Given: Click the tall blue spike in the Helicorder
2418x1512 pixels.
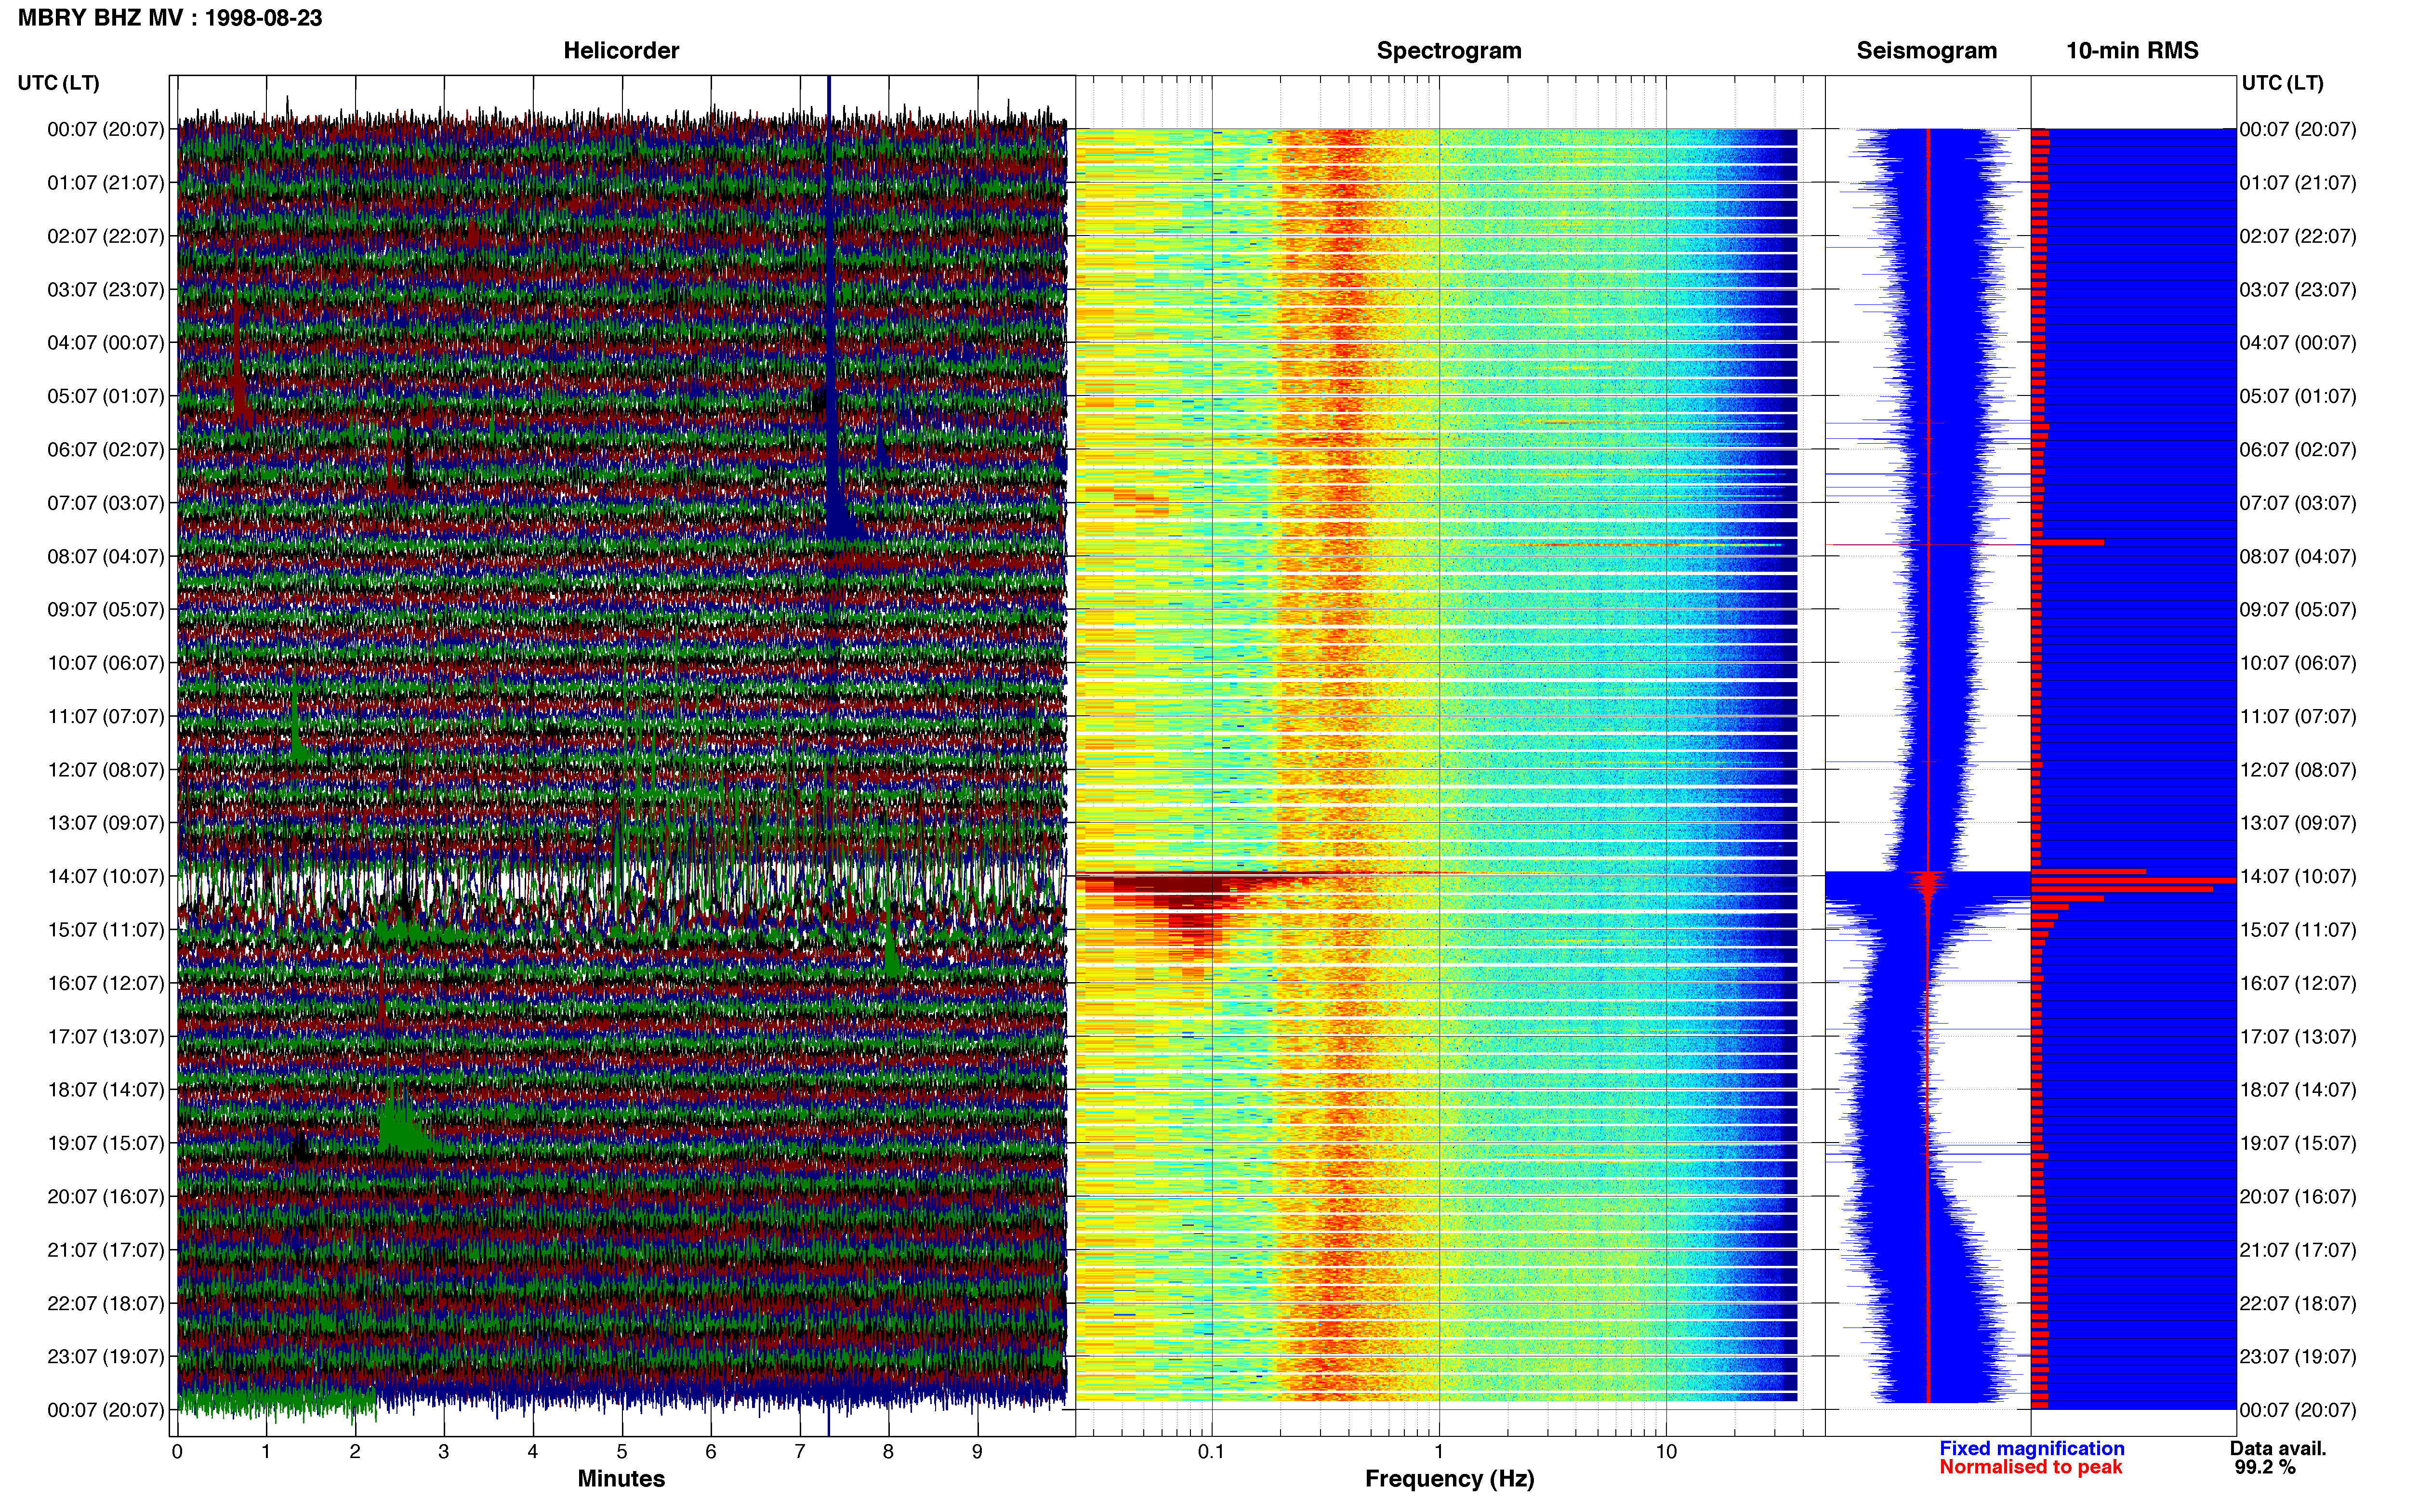Looking at the screenshot, I should pos(830,310).
